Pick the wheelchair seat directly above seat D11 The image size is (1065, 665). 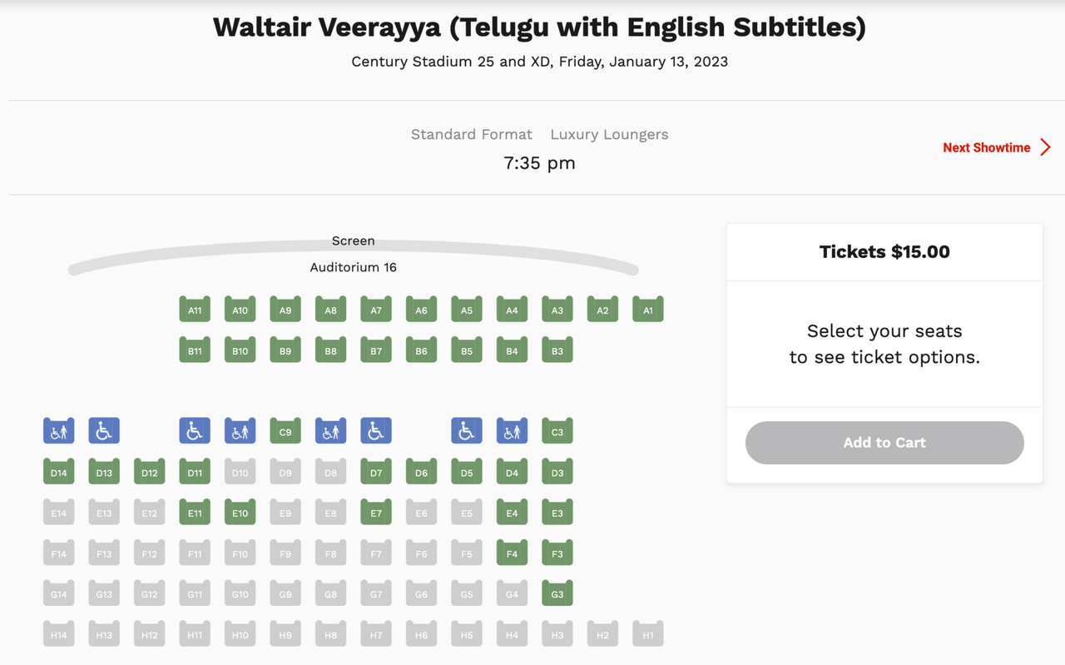pyautogui.click(x=195, y=431)
